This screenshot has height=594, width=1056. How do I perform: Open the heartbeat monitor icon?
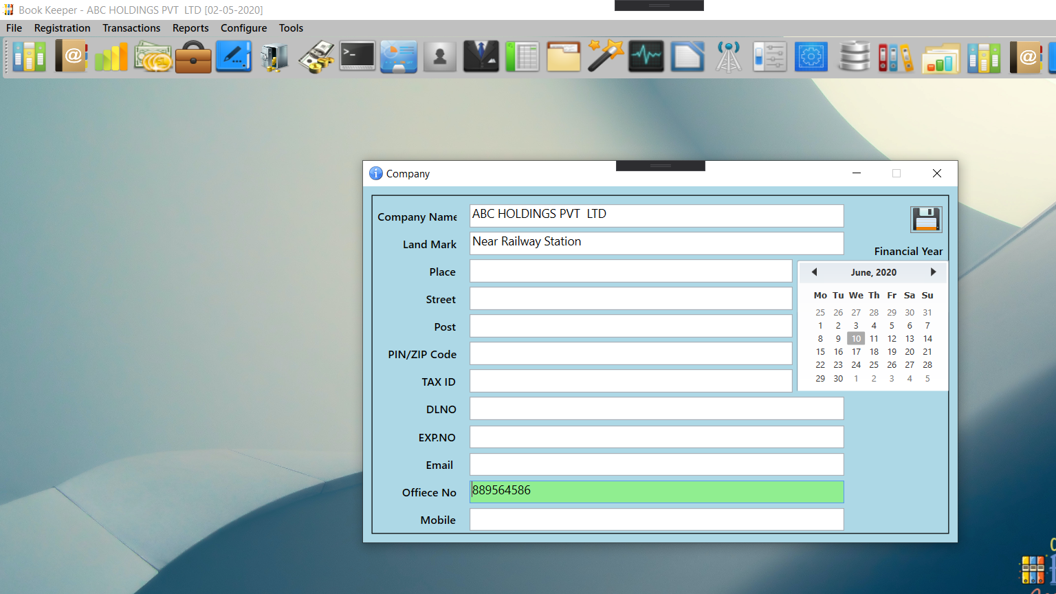646,57
